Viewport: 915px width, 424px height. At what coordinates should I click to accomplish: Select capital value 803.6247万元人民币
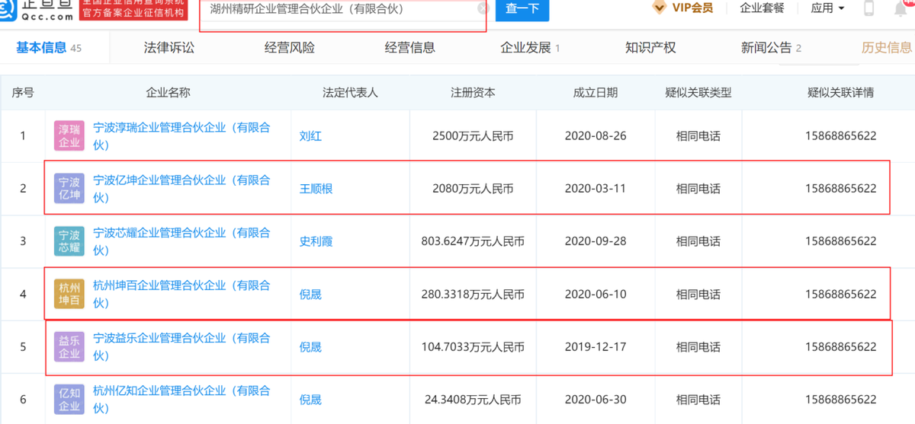point(473,241)
